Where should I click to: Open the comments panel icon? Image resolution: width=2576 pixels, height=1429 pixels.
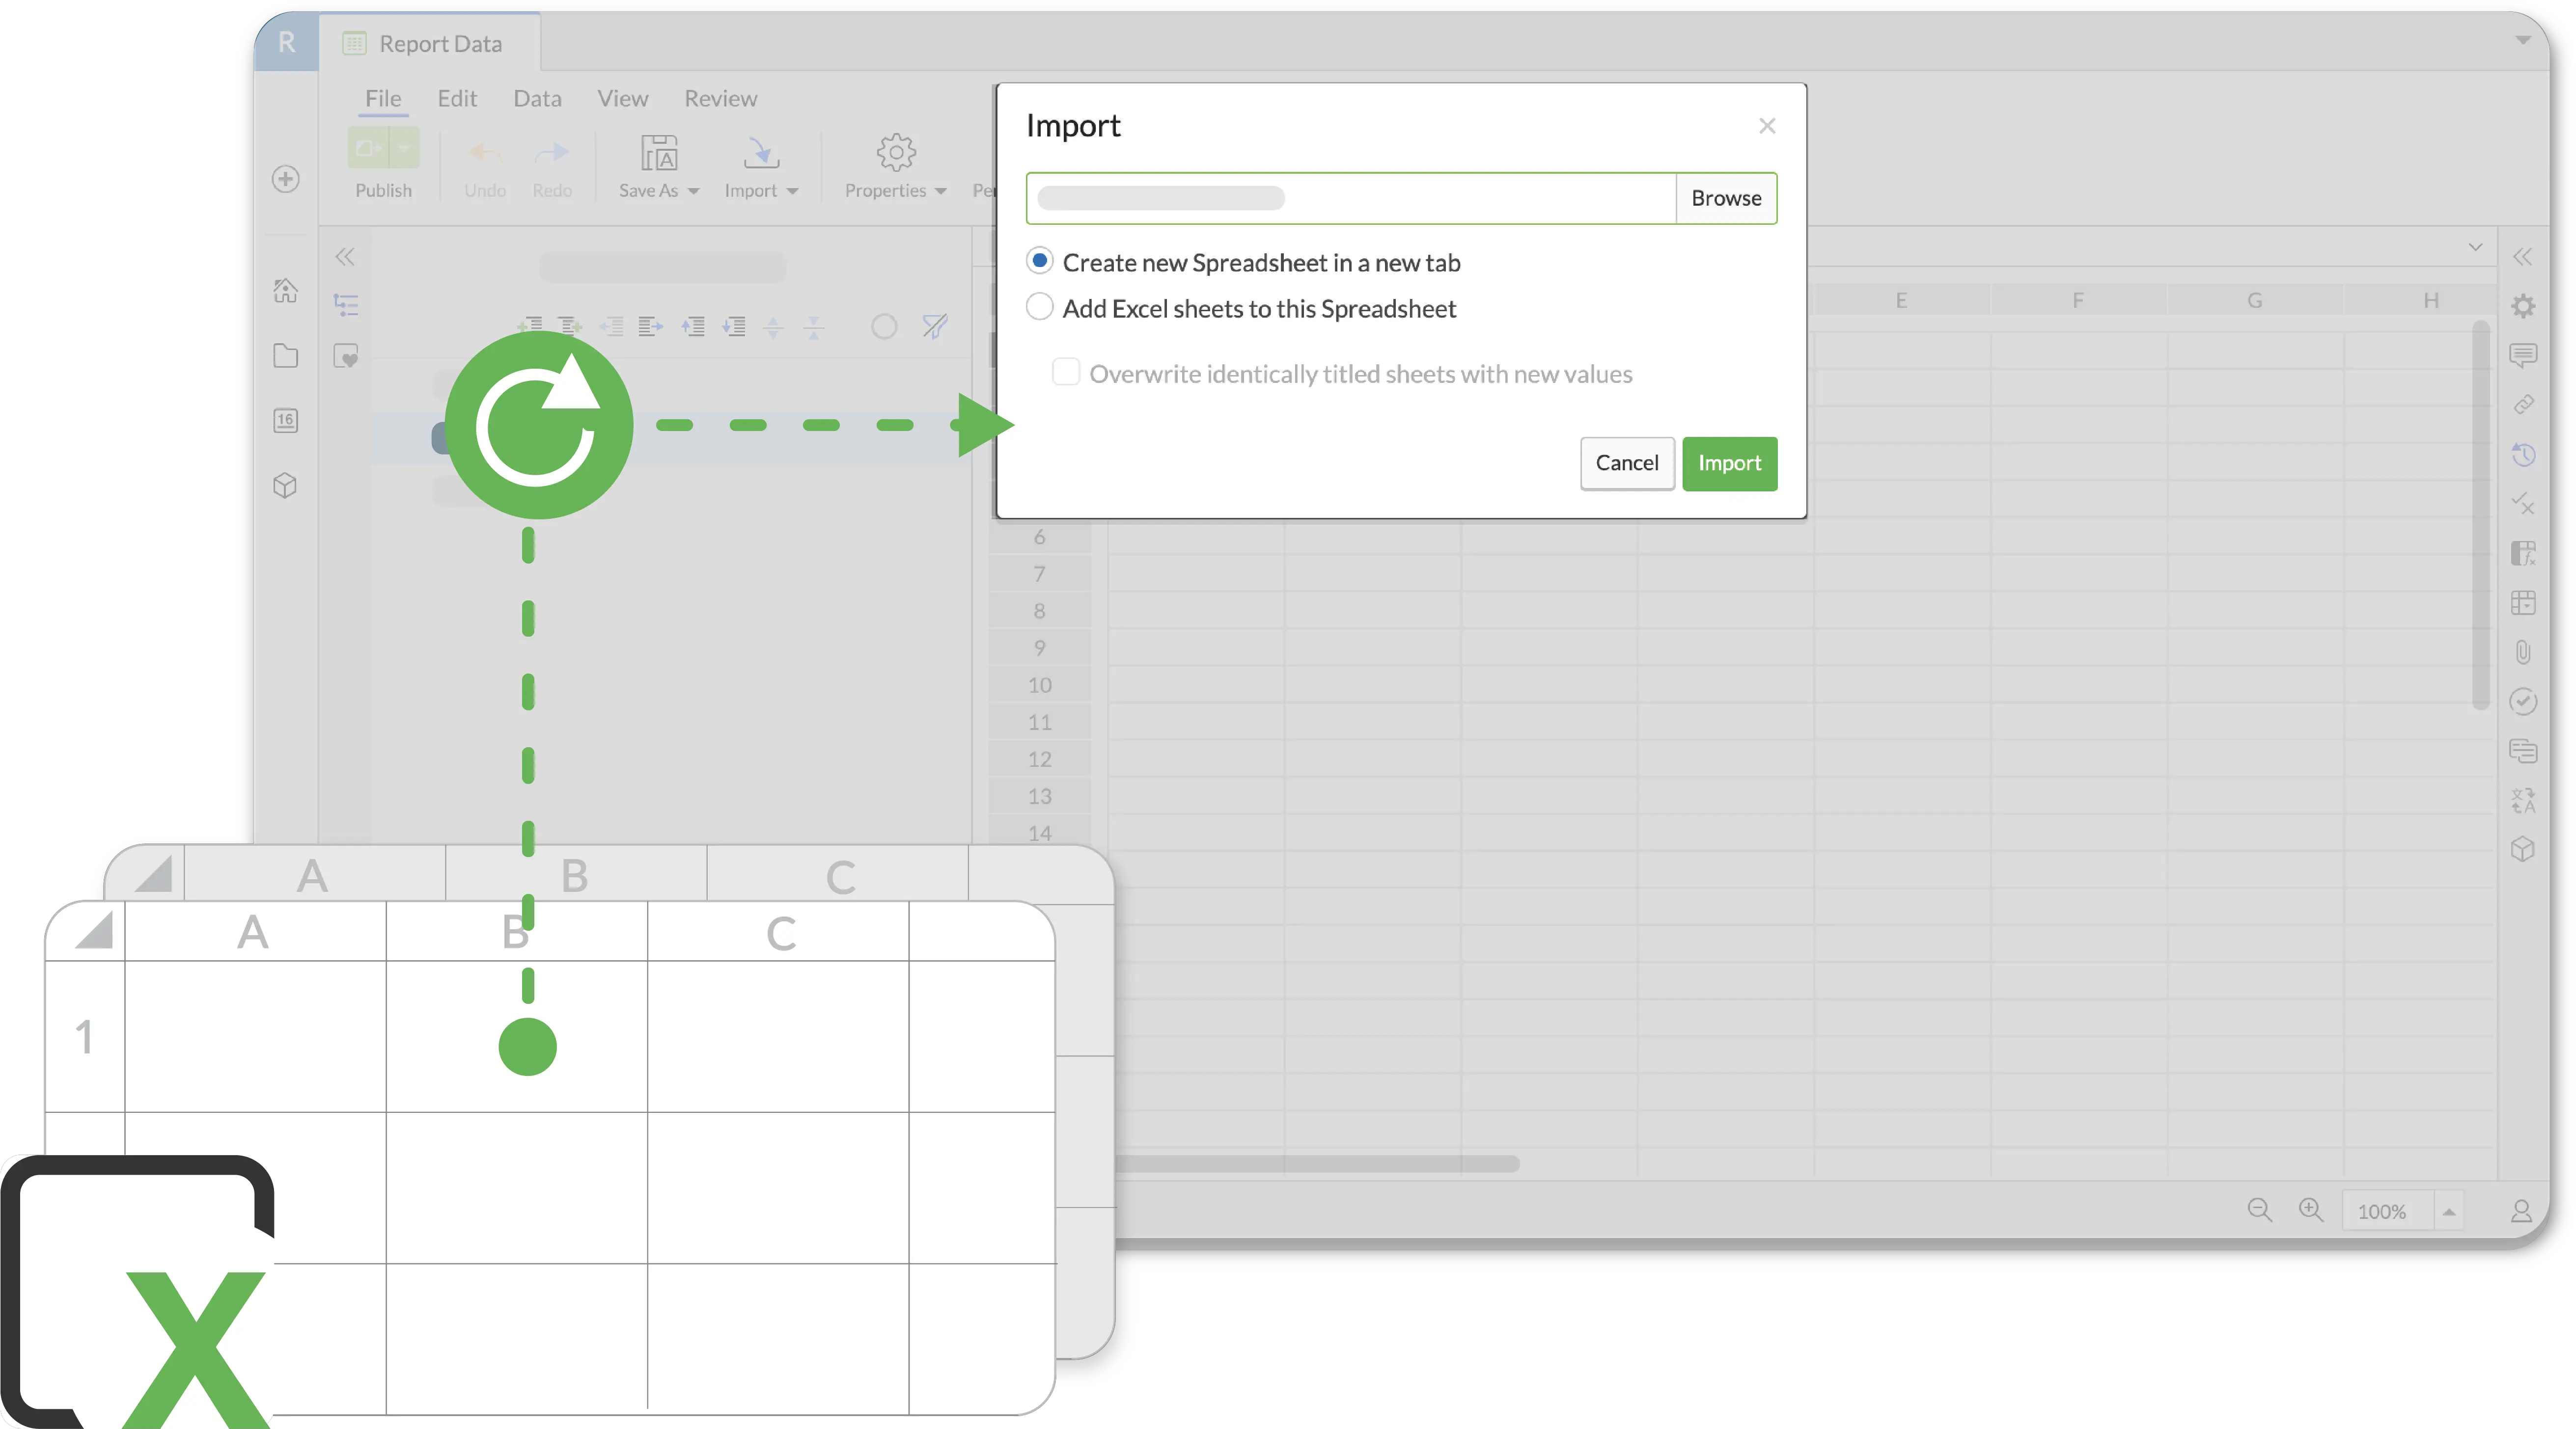(x=2524, y=355)
